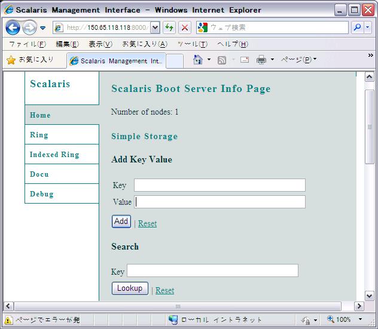Click the vertical scrollbar down arrow
Viewport: 378px width, 329px height.
coord(369,295)
